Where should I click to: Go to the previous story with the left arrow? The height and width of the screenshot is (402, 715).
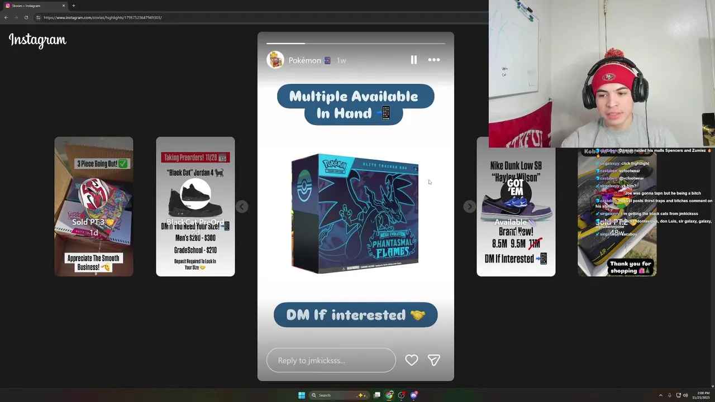(x=241, y=207)
